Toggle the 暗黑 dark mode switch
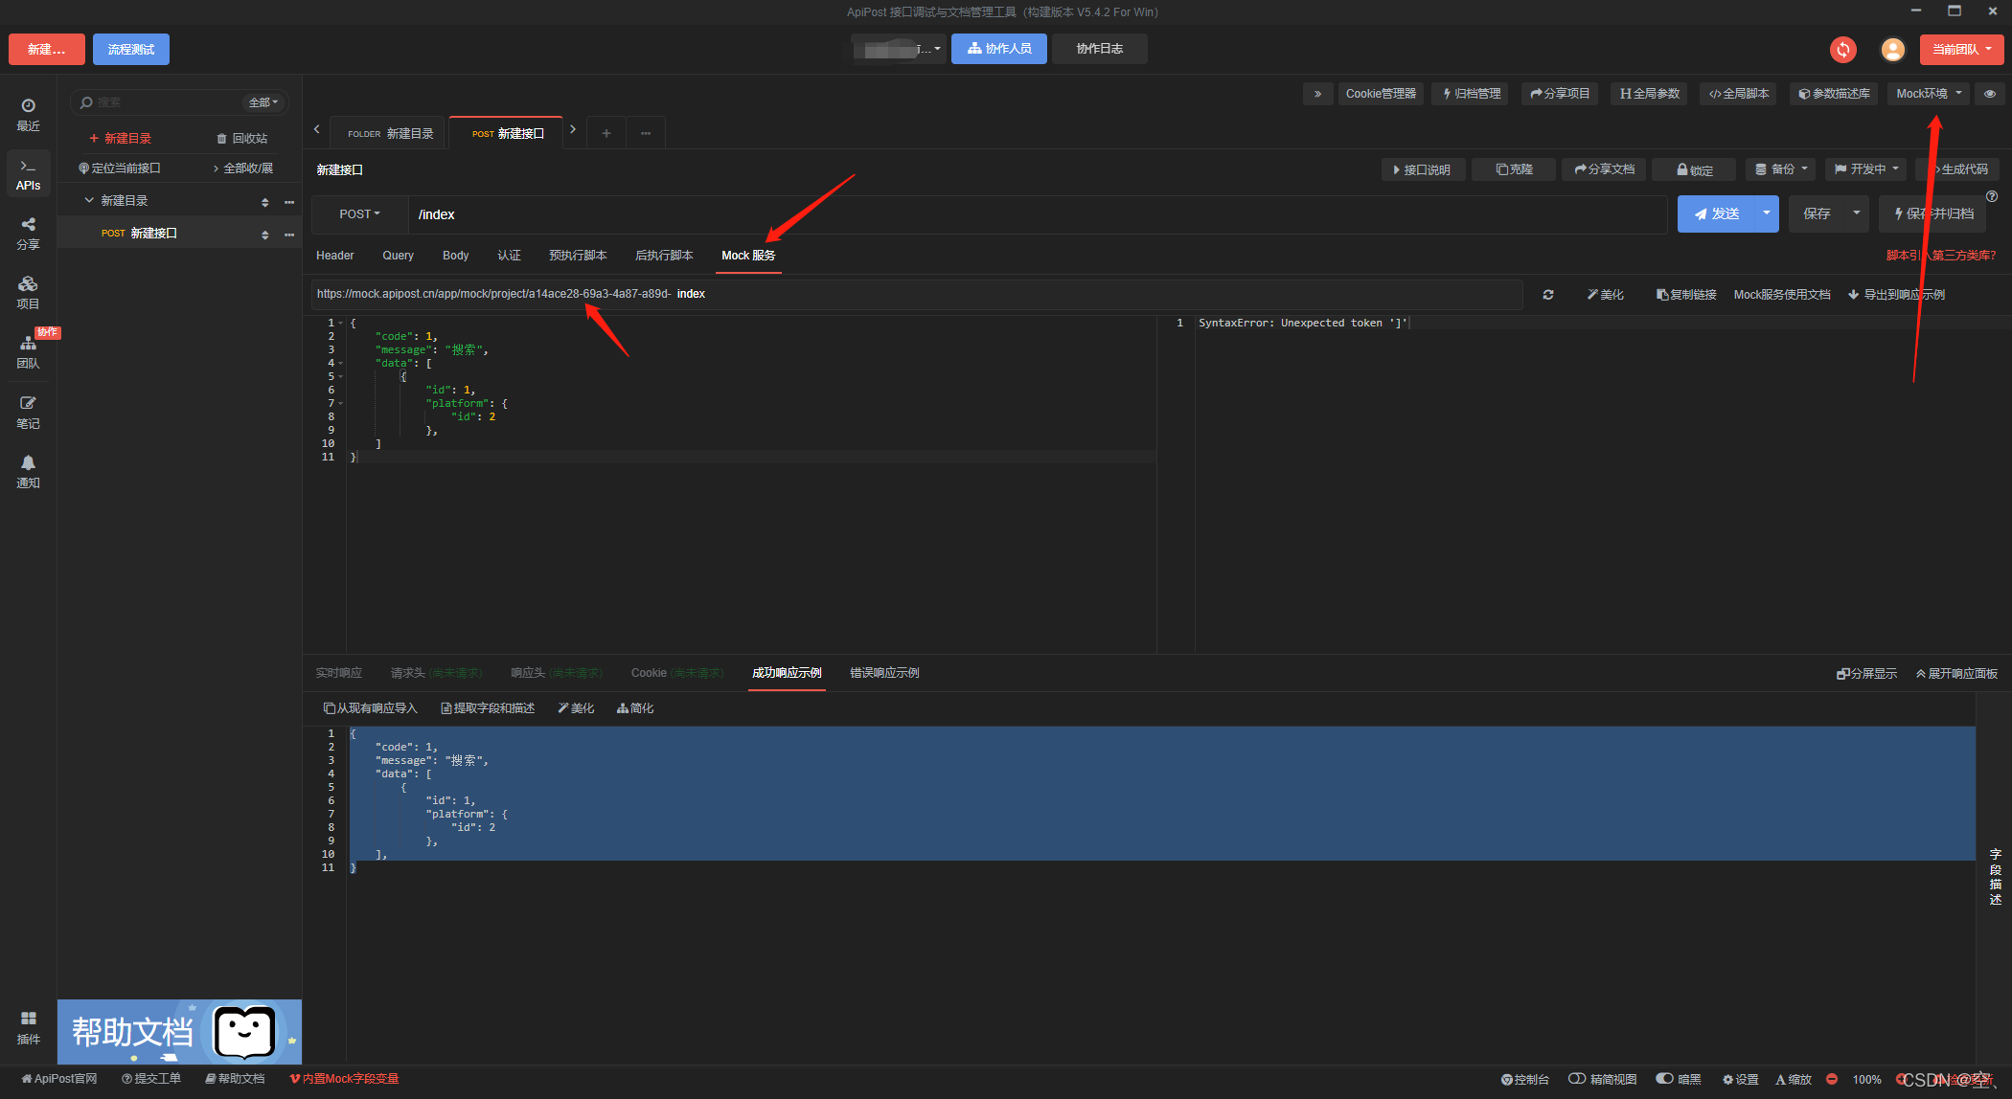2012x1099 pixels. coord(1664,1079)
